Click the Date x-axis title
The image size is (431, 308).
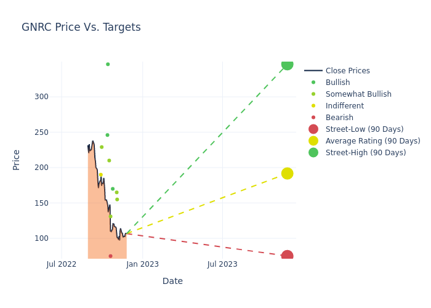pos(172,282)
